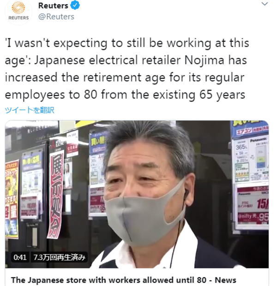The image size is (277, 286).
Task: Click the yellow poster at video's left edge
Action: (12, 199)
